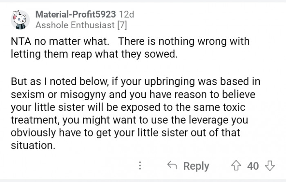Open the commenter's snoo avatar
This screenshot has height=182, width=286.
tap(20, 19)
